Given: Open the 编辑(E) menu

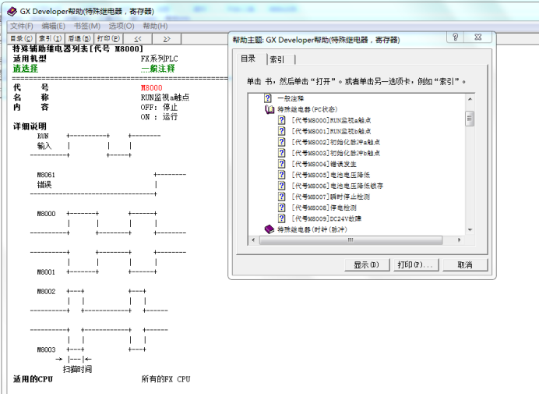Looking at the screenshot, I should pos(53,26).
